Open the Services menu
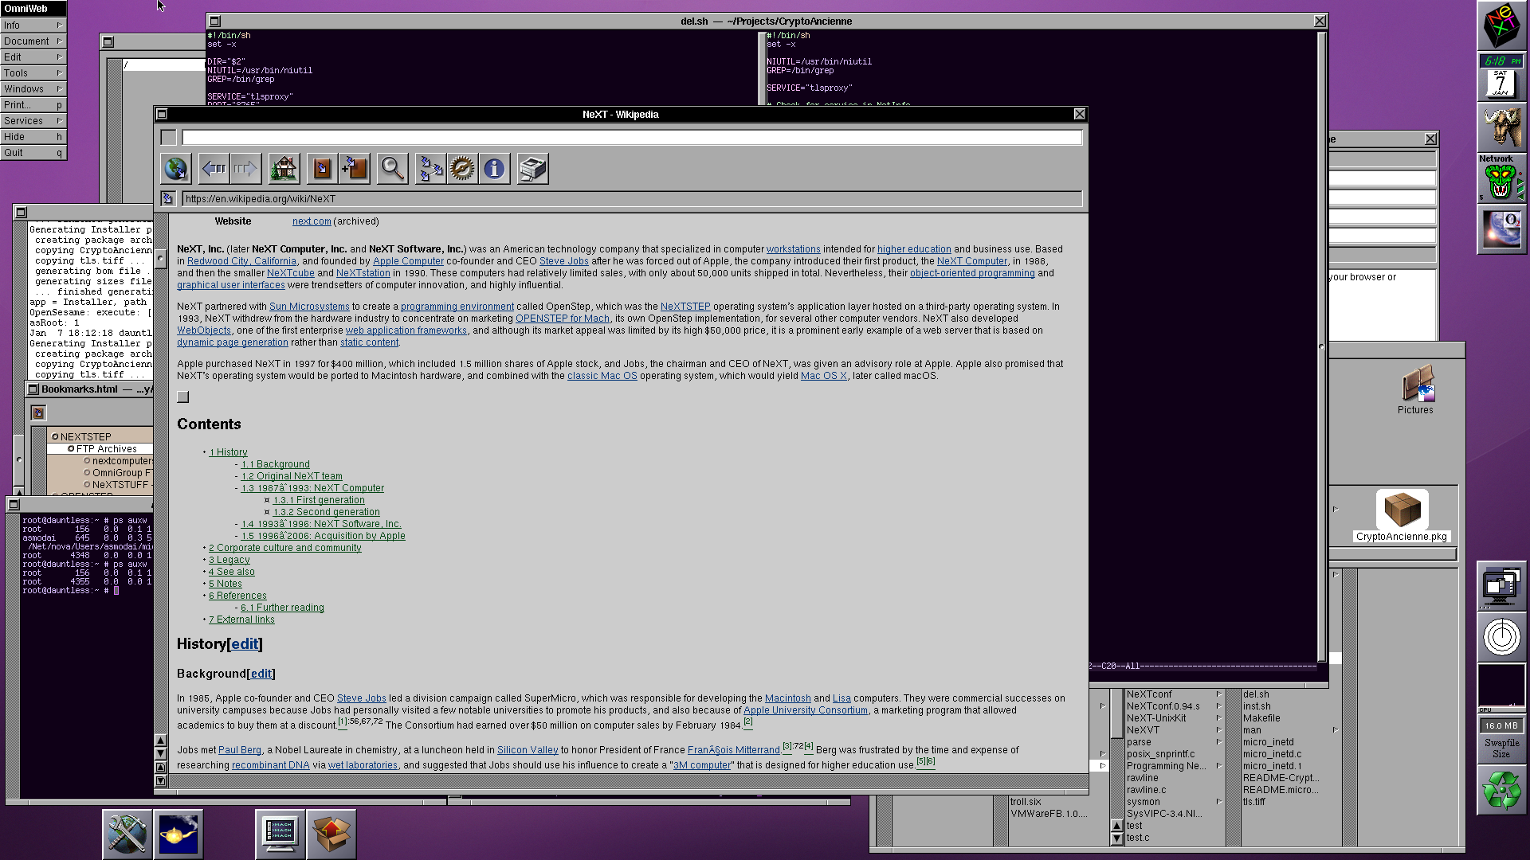1530x860 pixels. point(33,121)
